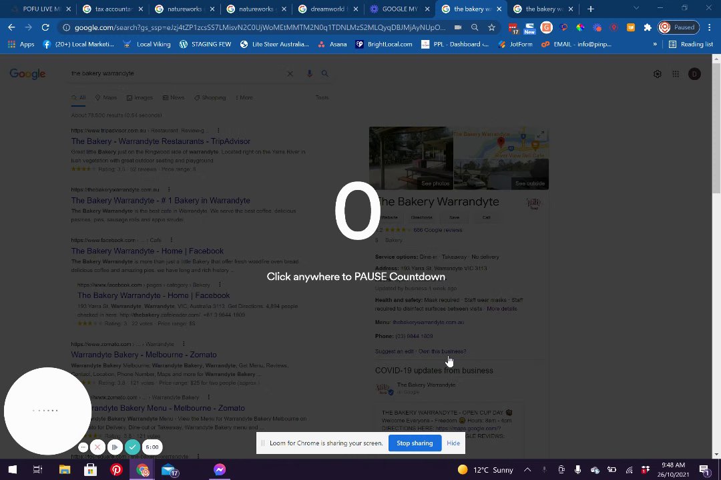Show hidden system tray icons
Viewport: 721px width, 480px height.
point(527,469)
